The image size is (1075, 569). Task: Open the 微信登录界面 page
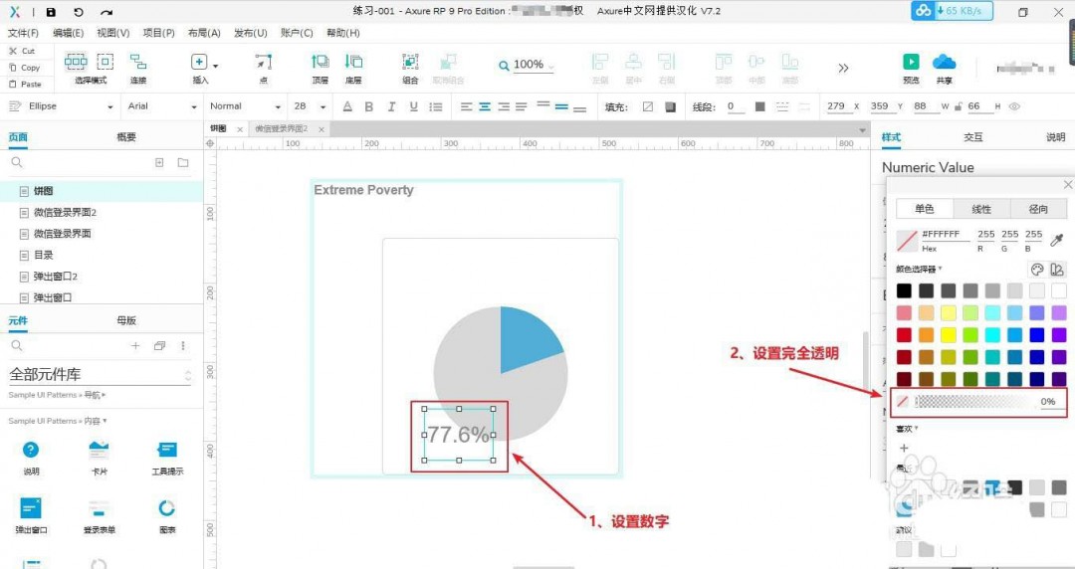[63, 234]
